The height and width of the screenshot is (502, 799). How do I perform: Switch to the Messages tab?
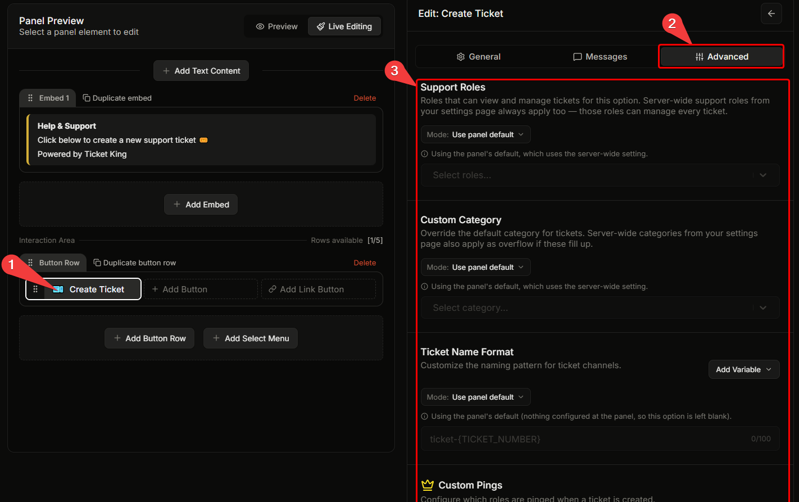pos(600,57)
